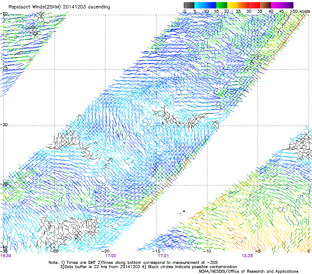Image resolution: width=312 pixels, height=274 pixels.
Task: Click the purple '16:59' pass time
Action: pyautogui.click(x=6, y=256)
